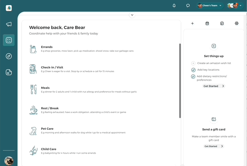Click the Child Care hands icon
Image resolution: width=247 pixels, height=166 pixels.
tap(34, 151)
